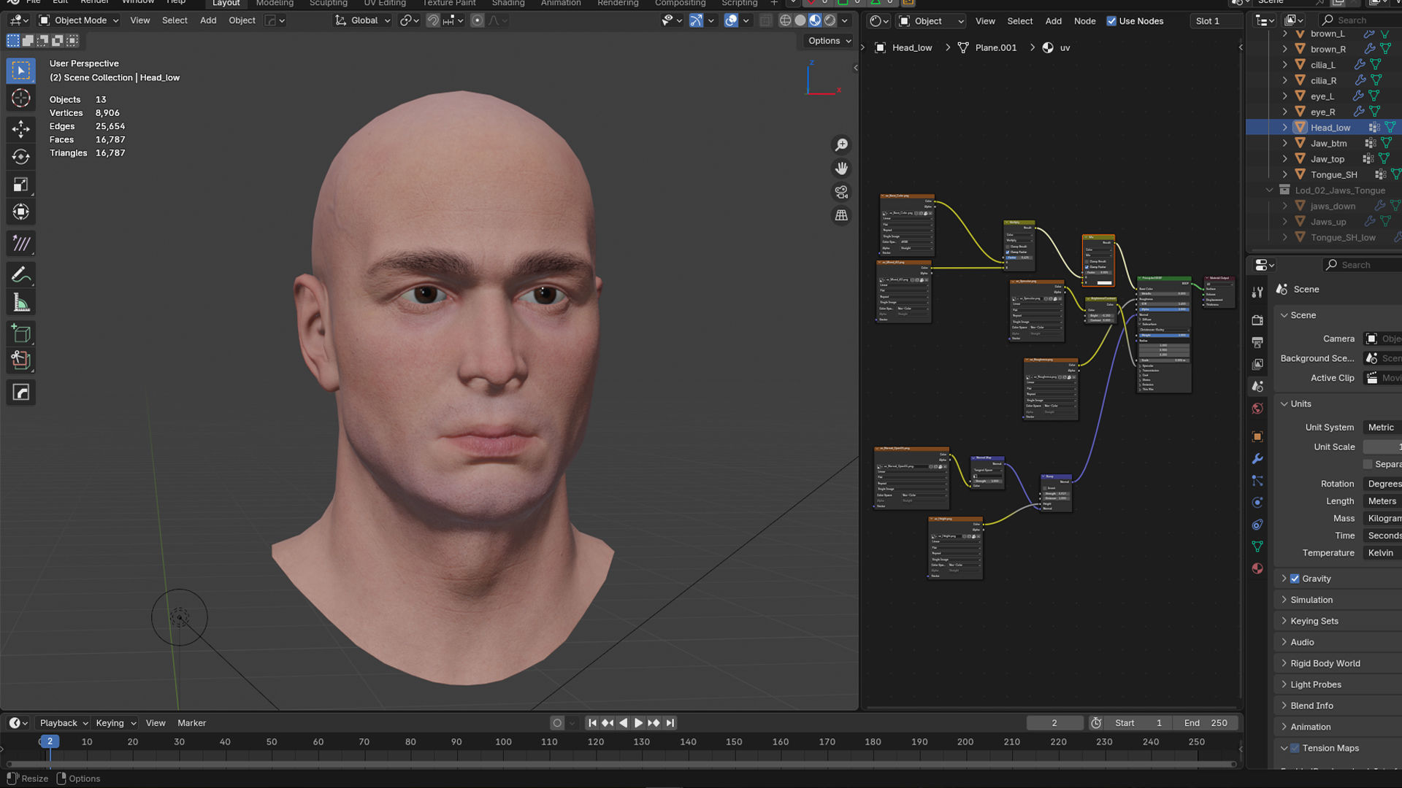The width and height of the screenshot is (1402, 788).
Task: Open the Render properties tab
Action: click(x=1257, y=320)
